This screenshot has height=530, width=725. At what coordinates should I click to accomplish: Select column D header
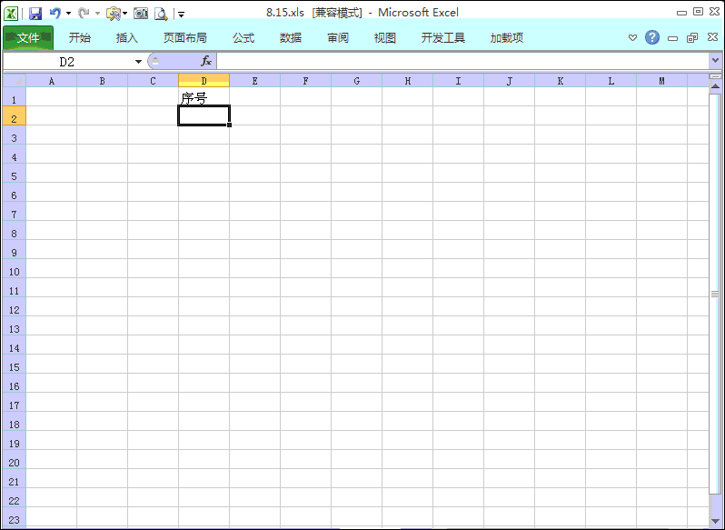point(204,81)
